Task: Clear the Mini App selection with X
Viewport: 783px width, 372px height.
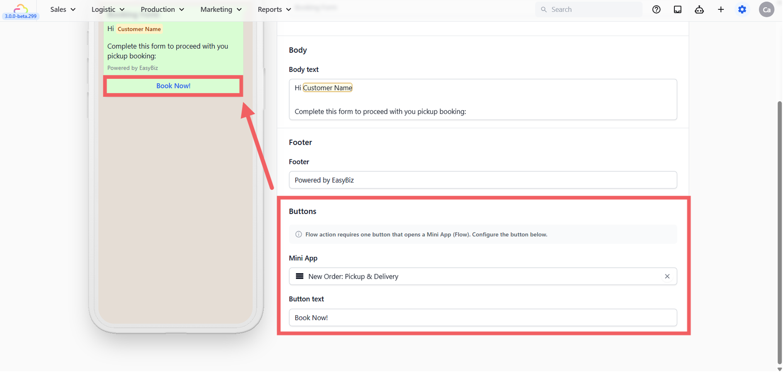Action: (x=667, y=277)
